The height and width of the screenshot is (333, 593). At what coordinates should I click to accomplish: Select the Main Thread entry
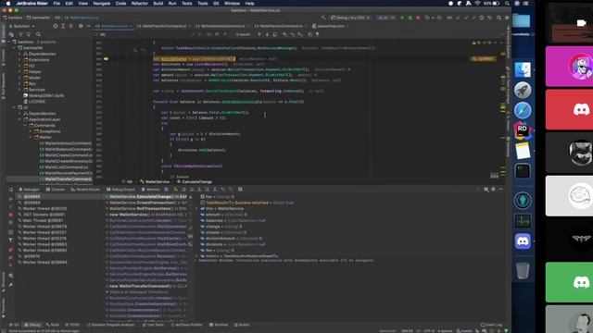coord(43,220)
